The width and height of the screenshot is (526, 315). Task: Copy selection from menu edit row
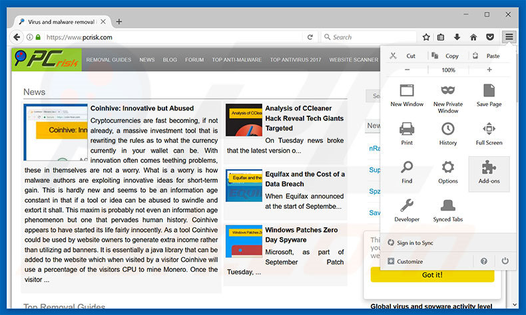(x=446, y=56)
